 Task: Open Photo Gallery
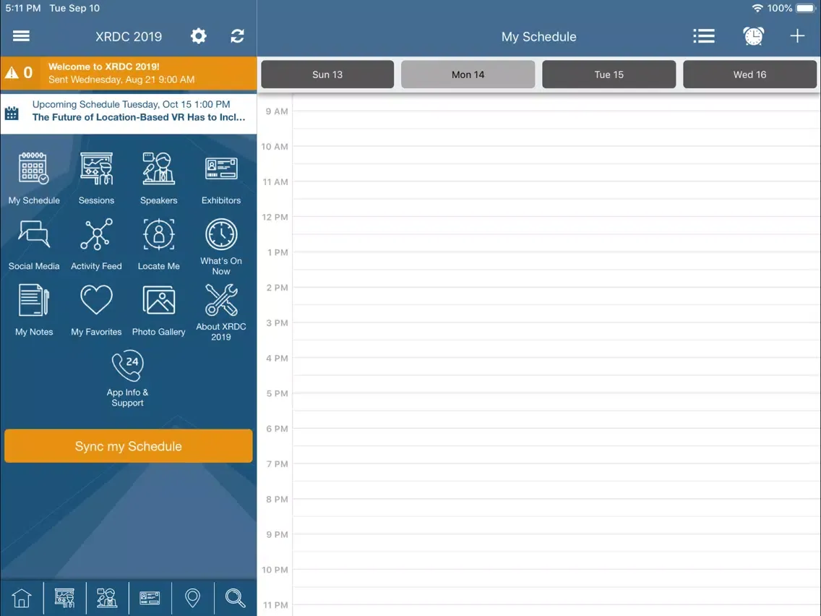point(159,310)
